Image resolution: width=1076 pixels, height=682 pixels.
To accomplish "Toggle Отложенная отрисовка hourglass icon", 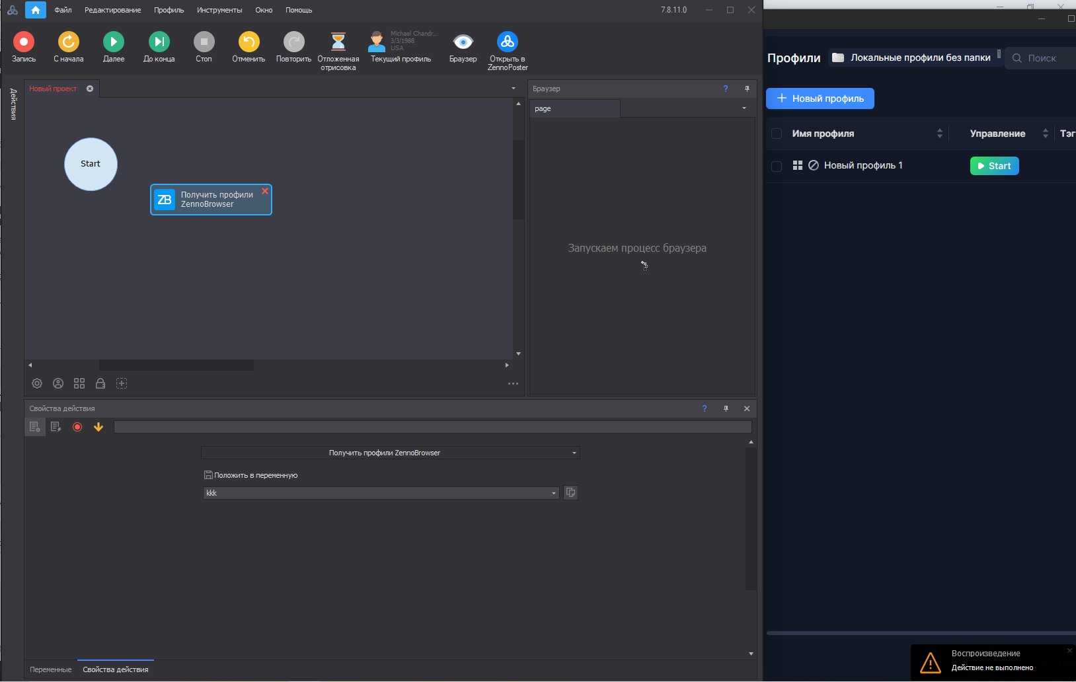I will [x=338, y=42].
